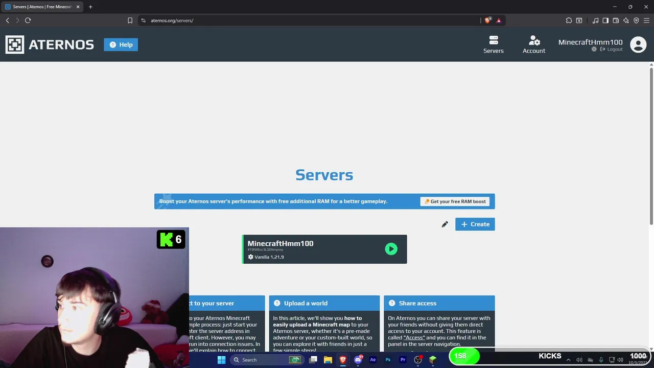The width and height of the screenshot is (654, 368).
Task: Open the Windows Start menu
Action: [221, 360]
